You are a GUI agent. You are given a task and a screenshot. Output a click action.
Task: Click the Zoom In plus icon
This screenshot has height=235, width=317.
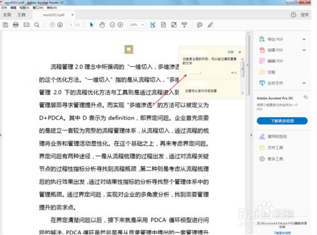tap(120, 25)
